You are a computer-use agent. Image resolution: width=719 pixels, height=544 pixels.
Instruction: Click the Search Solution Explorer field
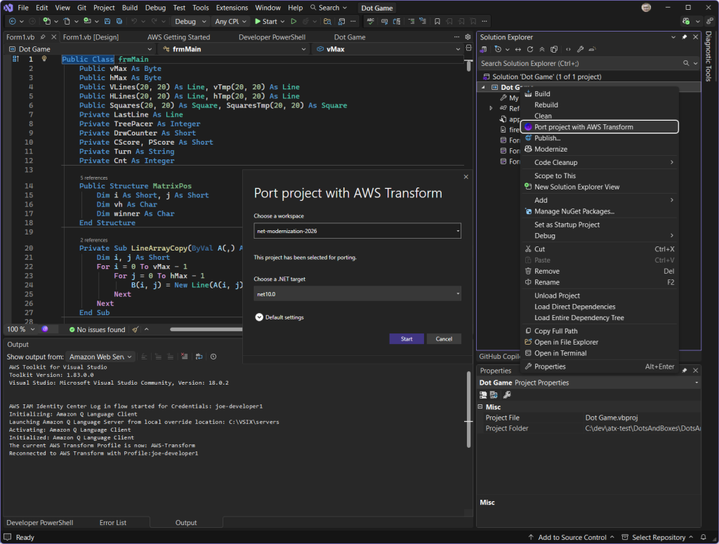point(576,62)
